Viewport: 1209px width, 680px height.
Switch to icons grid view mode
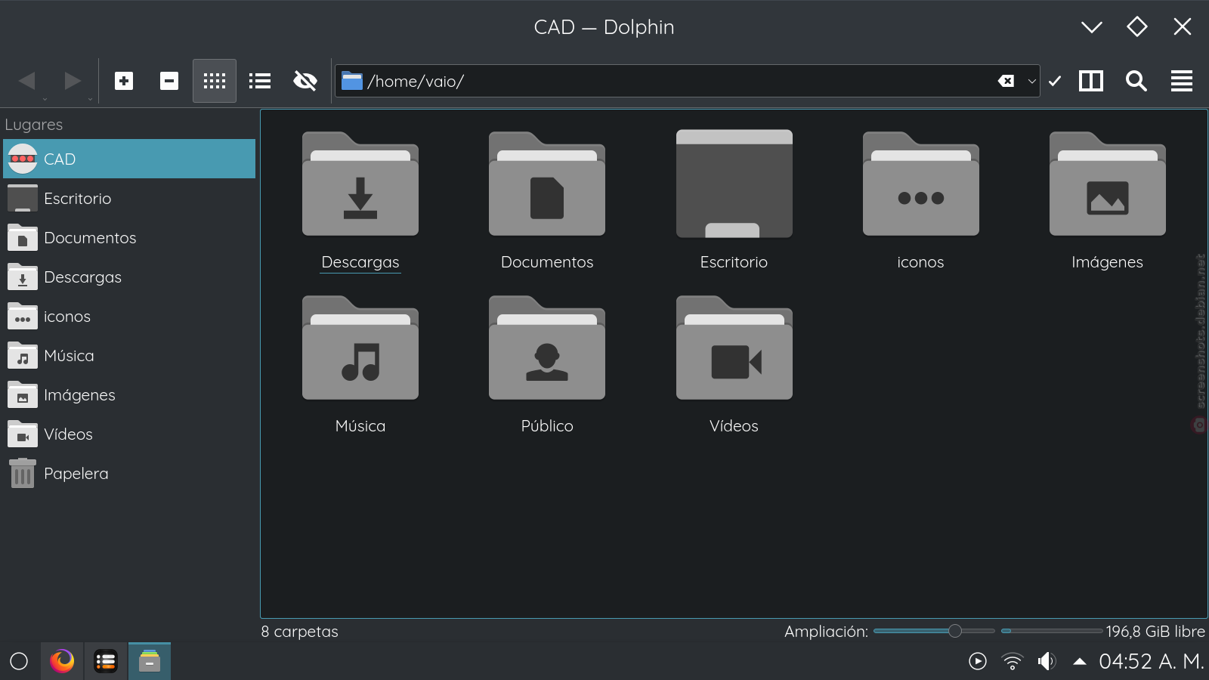[x=215, y=81]
